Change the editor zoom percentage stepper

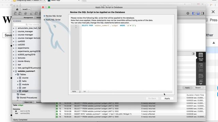[80, 91]
